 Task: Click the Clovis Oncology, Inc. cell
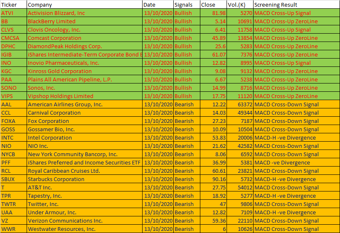click(x=84, y=29)
